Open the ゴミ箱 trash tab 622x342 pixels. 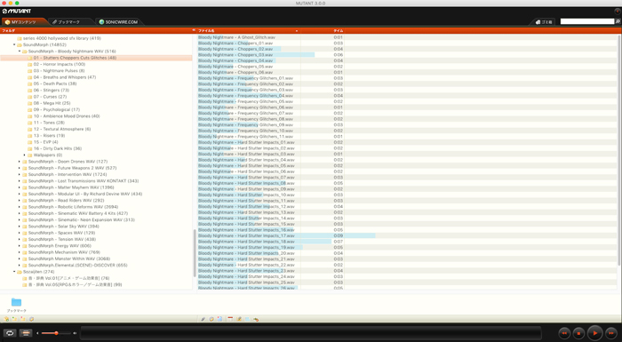[544, 22]
